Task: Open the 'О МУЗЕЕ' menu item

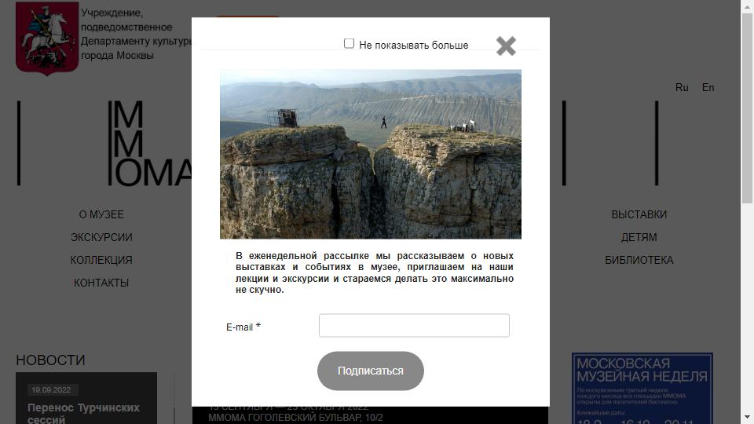Action: [101, 214]
